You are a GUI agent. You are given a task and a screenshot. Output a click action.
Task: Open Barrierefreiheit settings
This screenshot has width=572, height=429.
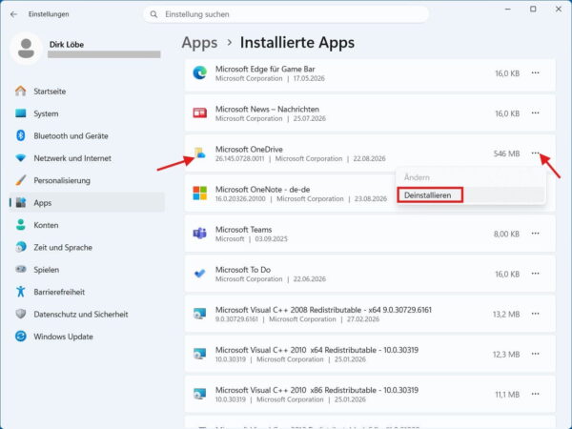pyautogui.click(x=59, y=292)
